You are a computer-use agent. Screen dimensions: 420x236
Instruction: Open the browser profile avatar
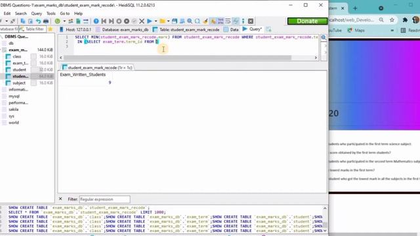(x=416, y=20)
